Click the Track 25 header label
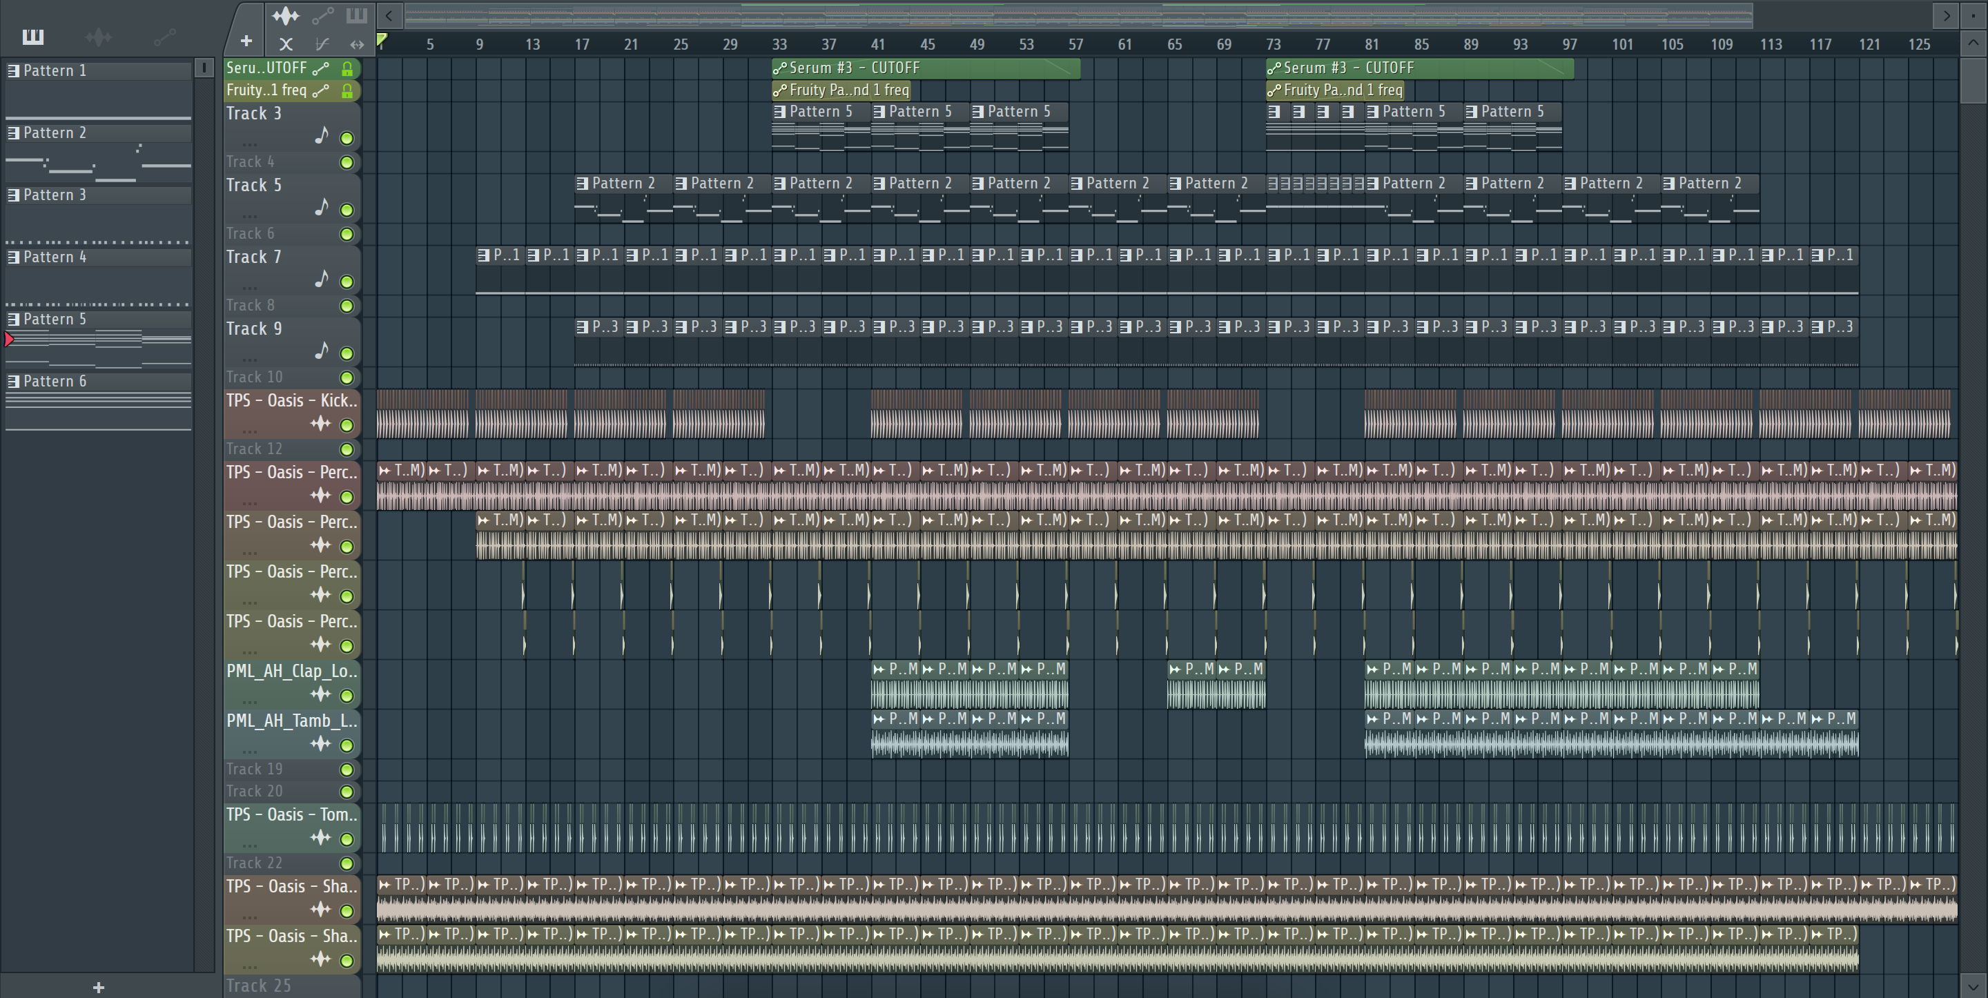 point(259,986)
